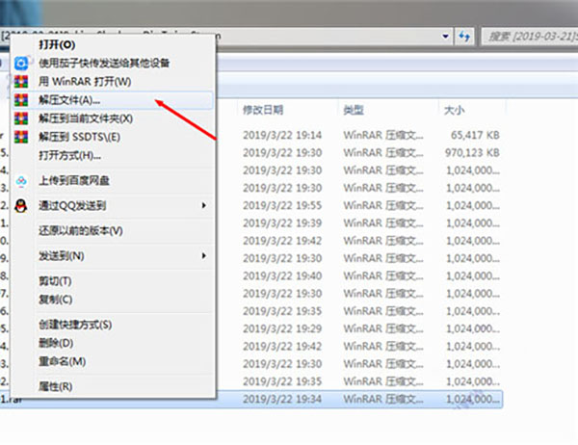
Task: Click the refresh arrows icon next to address bar
Action: point(464,37)
